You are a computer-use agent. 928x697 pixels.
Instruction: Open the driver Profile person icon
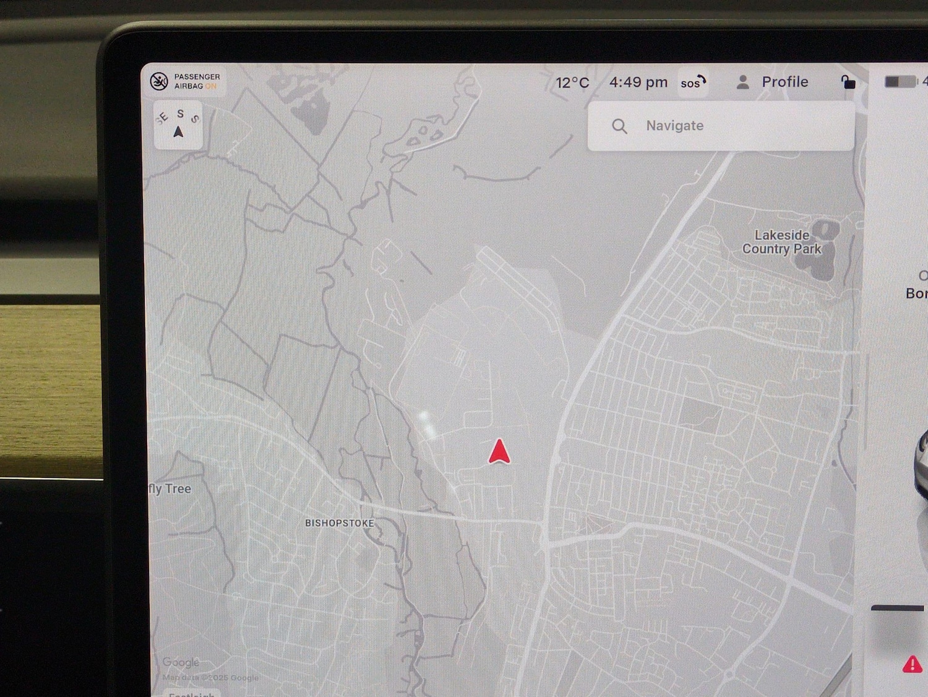click(743, 82)
